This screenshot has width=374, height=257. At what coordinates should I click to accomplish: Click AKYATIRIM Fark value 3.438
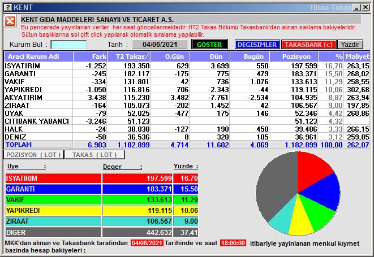tap(97, 97)
